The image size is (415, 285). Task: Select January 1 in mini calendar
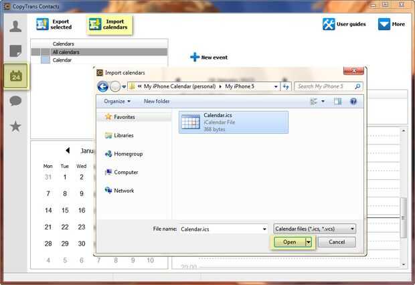65,177
